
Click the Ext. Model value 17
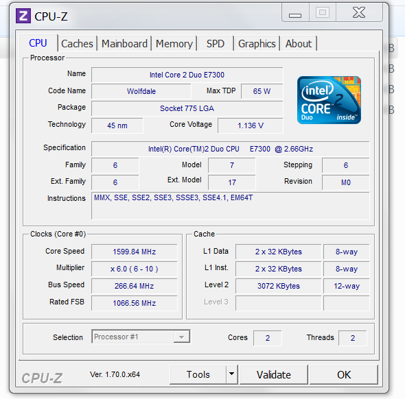[x=232, y=182]
